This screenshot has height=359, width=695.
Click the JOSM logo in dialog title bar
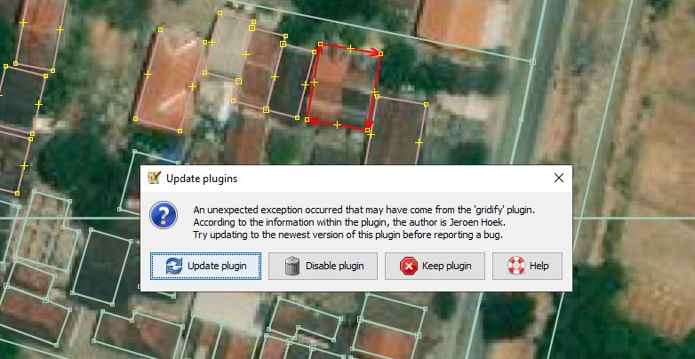pyautogui.click(x=155, y=178)
